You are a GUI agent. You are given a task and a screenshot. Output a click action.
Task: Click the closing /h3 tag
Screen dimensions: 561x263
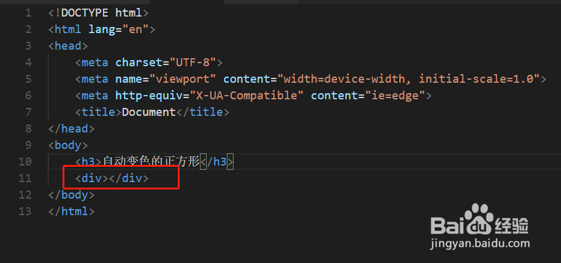click(x=217, y=162)
